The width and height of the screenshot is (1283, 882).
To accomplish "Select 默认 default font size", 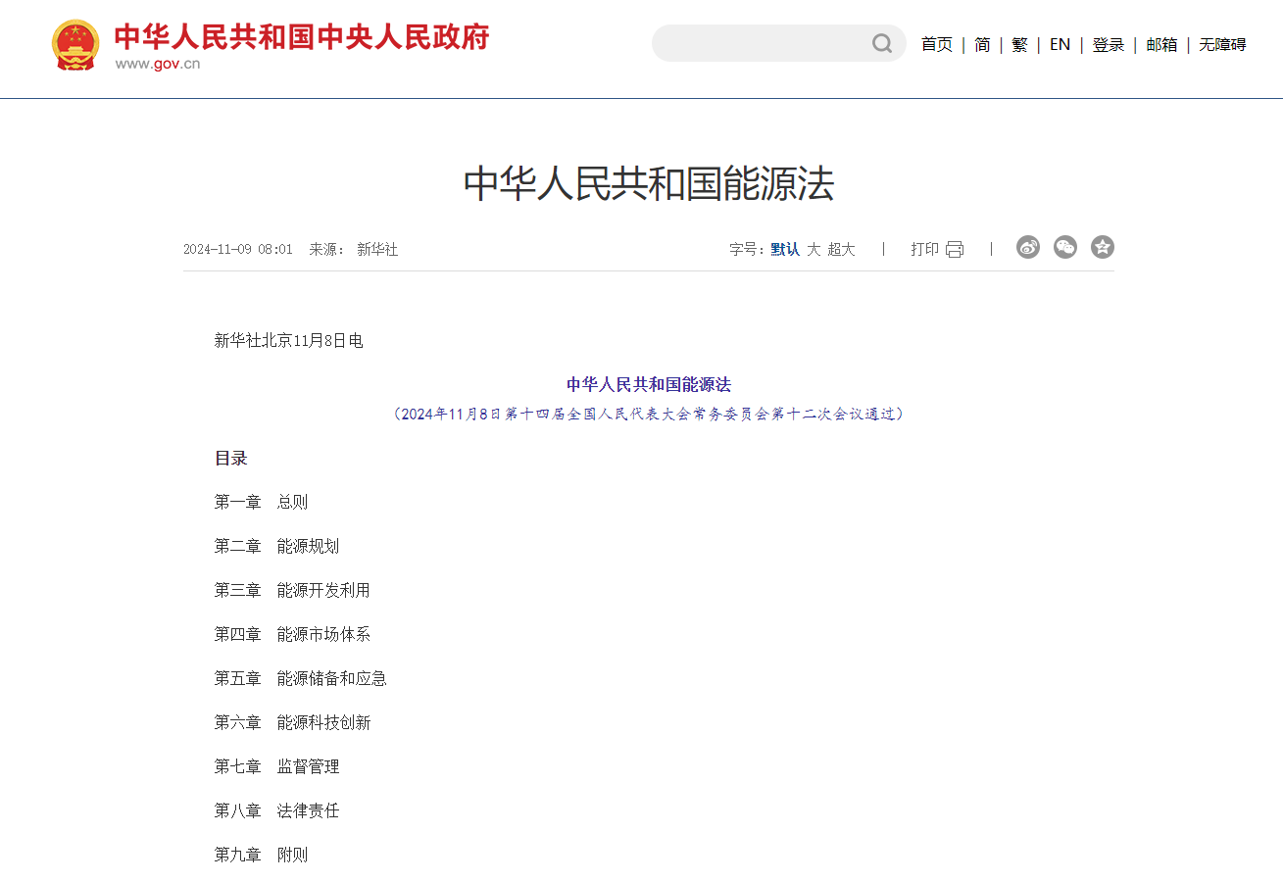I will pyautogui.click(x=785, y=249).
